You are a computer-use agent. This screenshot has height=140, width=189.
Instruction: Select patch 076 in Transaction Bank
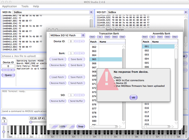(x=106, y=104)
